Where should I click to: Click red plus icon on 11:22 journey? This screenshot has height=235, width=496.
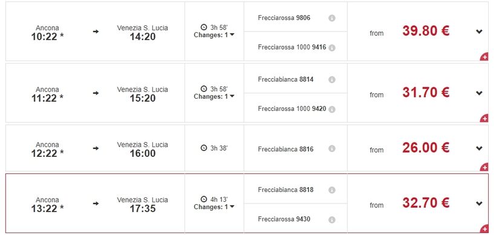pyautogui.click(x=485, y=119)
